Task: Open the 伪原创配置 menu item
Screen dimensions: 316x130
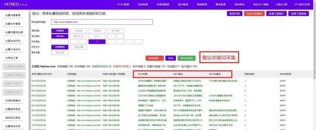Action: coord(163,4)
